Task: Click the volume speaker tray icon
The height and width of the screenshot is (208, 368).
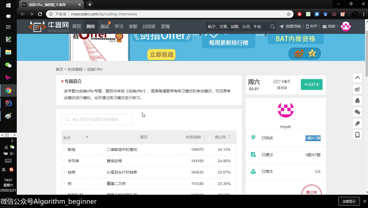Action: click(12, 154)
